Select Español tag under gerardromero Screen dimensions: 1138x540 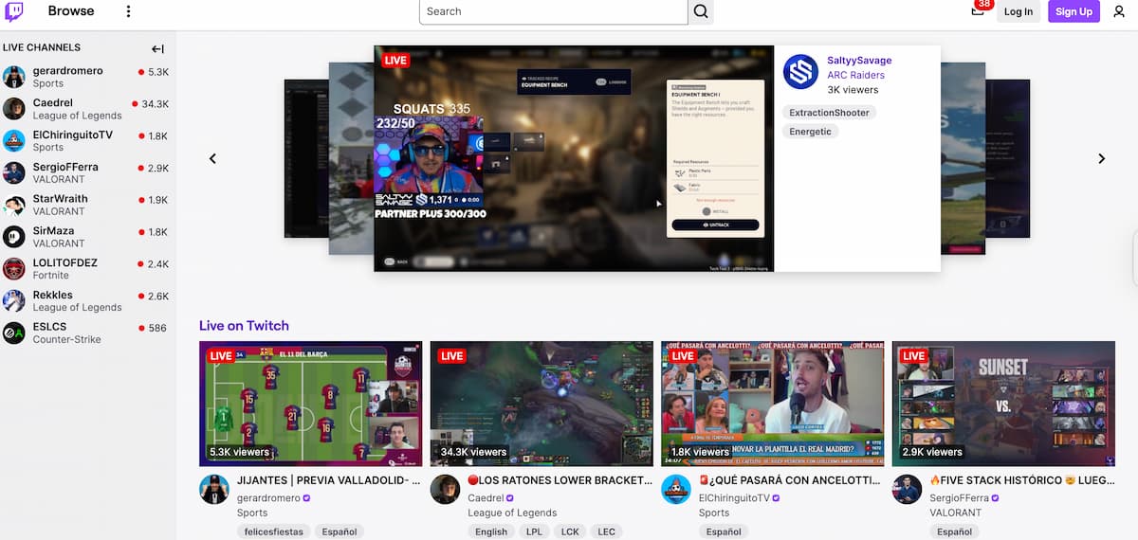(x=340, y=531)
